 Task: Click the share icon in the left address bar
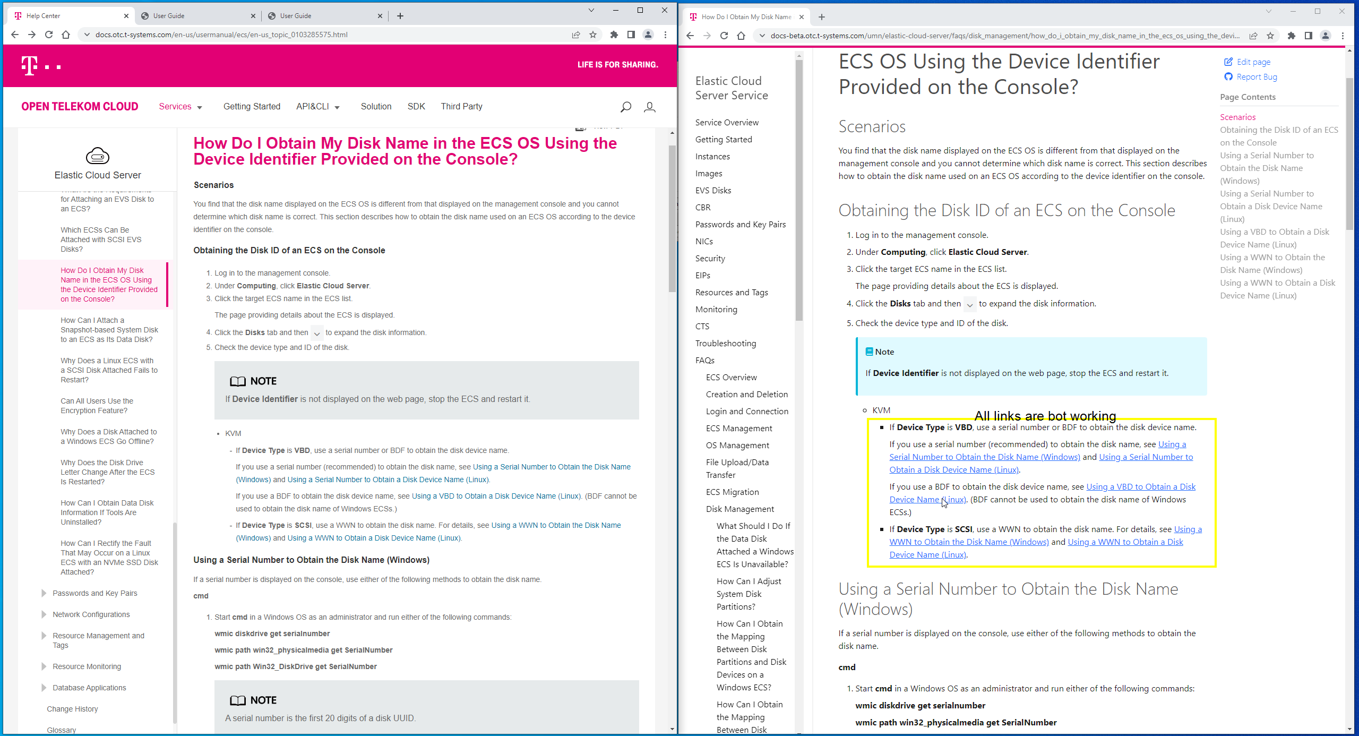pos(576,35)
